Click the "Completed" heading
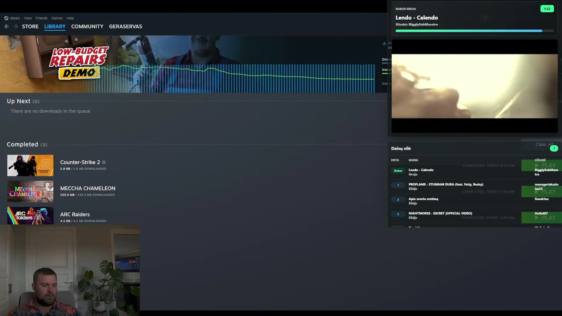This screenshot has height=316, width=562. pos(22,144)
